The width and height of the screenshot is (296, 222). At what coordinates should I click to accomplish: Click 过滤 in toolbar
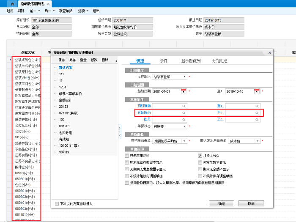tap(10, 11)
